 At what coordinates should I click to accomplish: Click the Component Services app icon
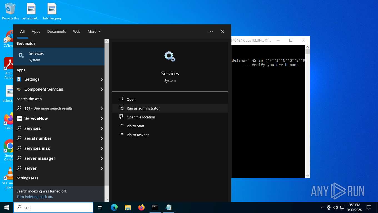pyautogui.click(x=19, y=89)
